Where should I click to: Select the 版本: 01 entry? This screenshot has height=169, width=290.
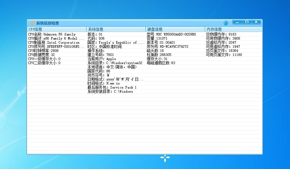(x=95, y=34)
